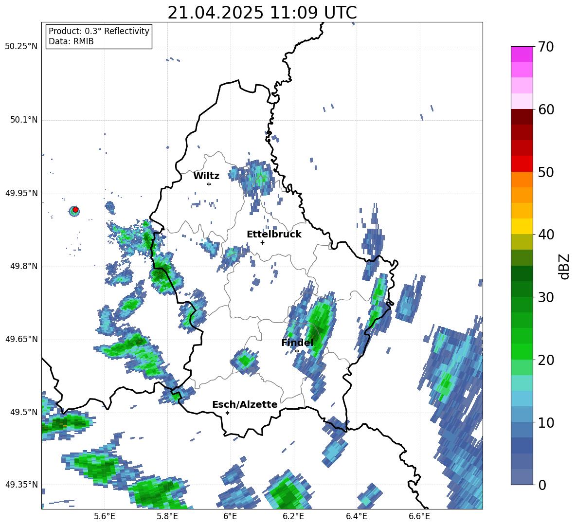Click the 6°E longitude label

(x=230, y=516)
